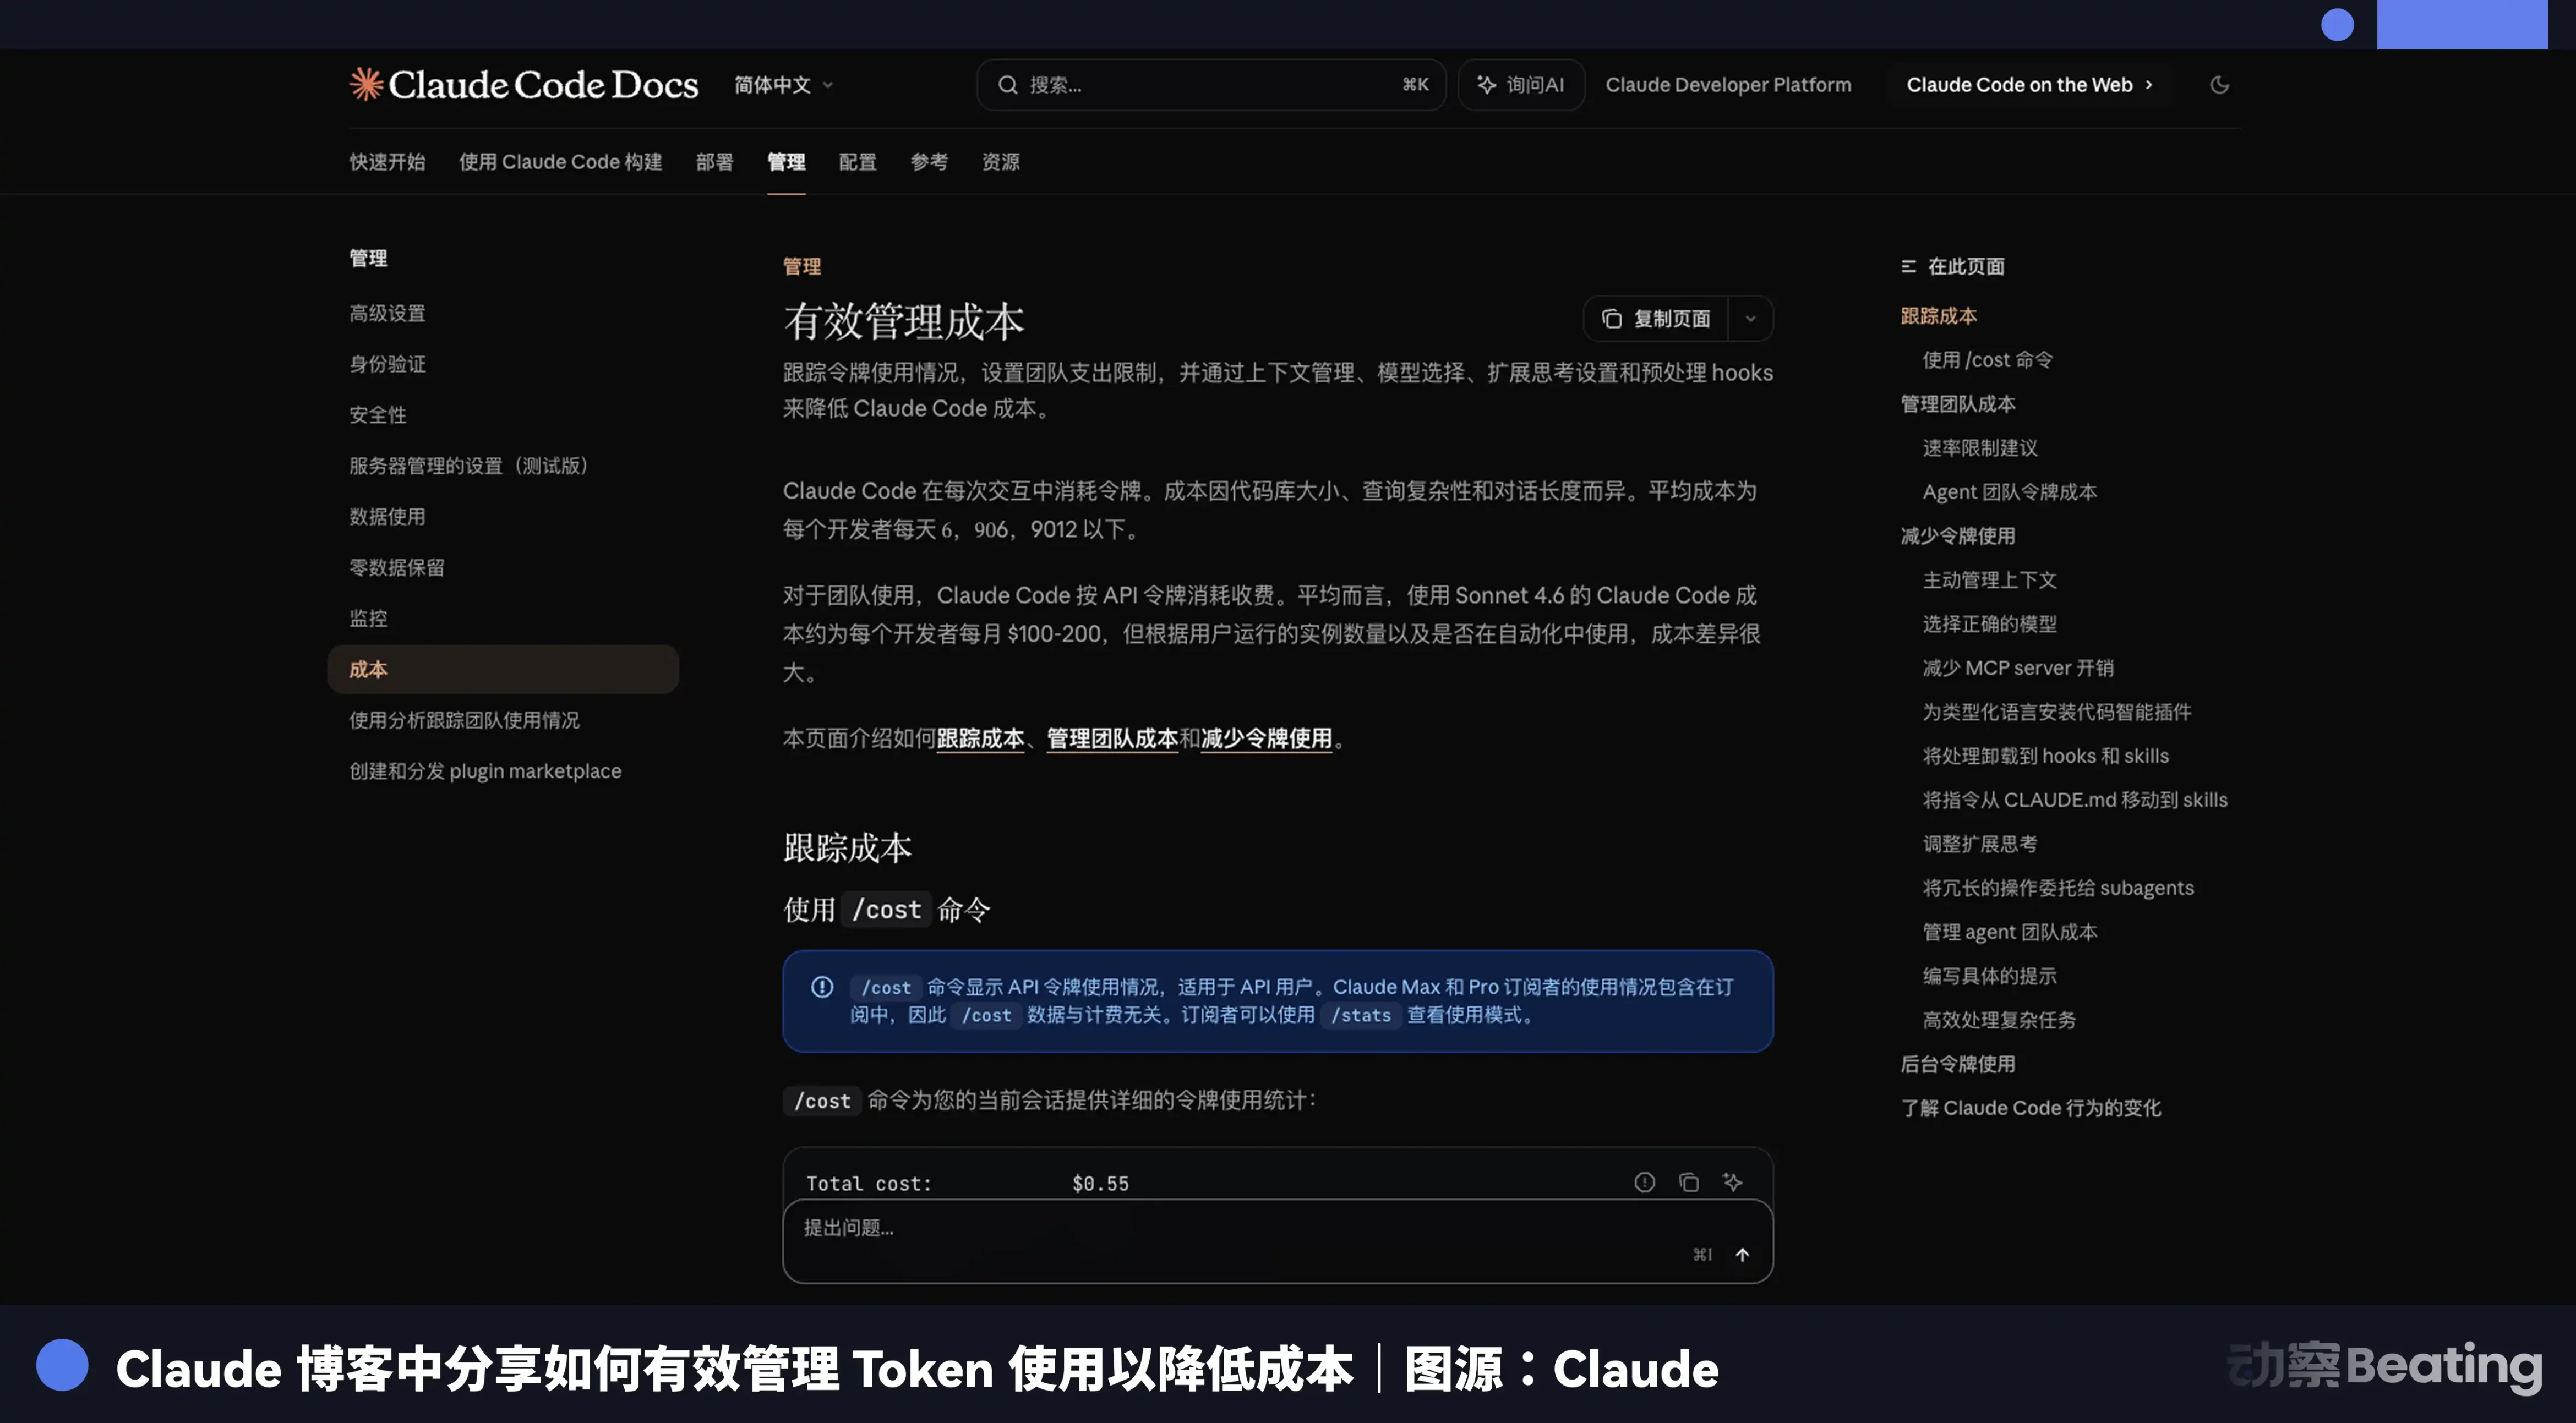Switch to the 快速开始 tab
2576x1423 pixels.
[387, 162]
